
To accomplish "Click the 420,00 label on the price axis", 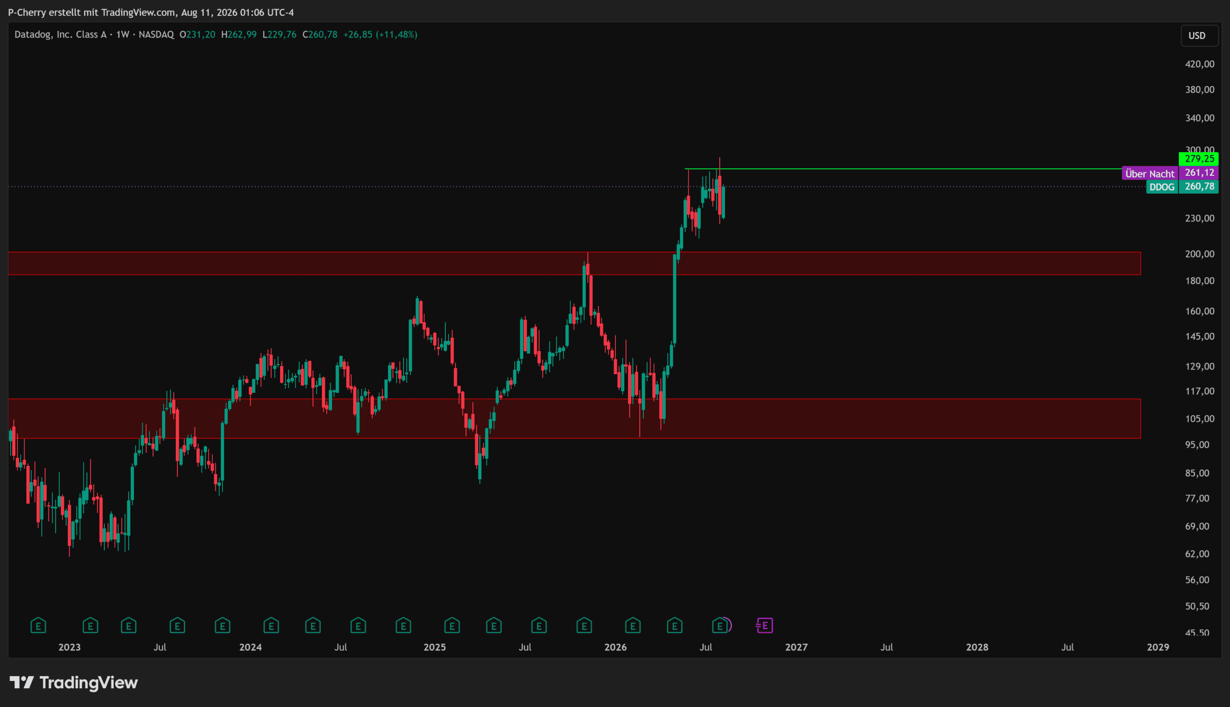I will coord(1199,64).
